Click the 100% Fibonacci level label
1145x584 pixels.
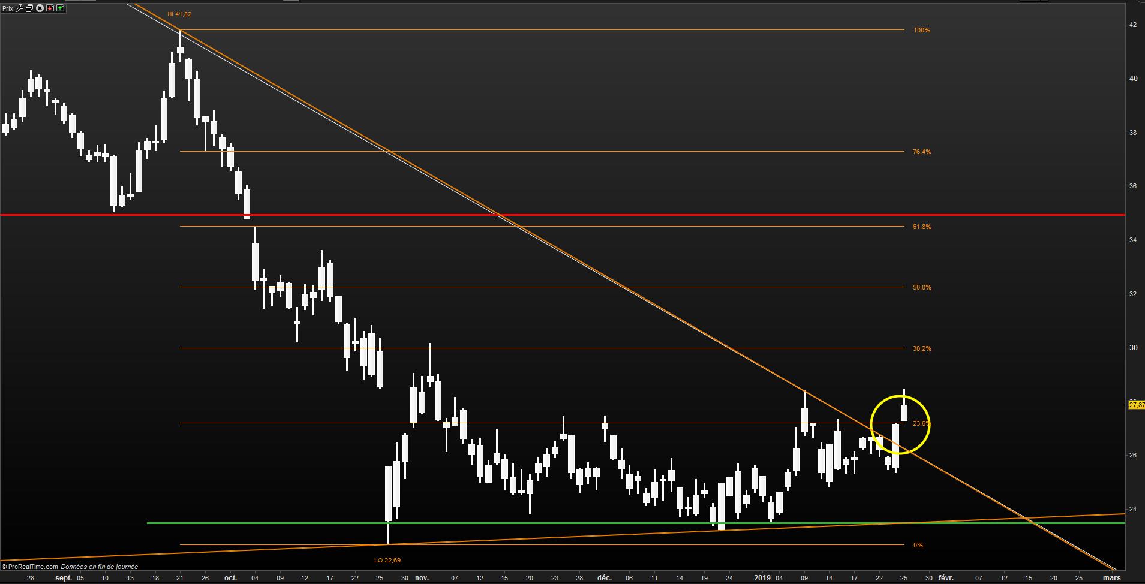[922, 30]
